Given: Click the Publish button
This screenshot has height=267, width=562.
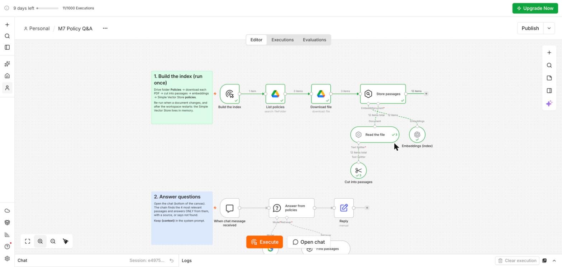Looking at the screenshot, I should [x=530, y=28].
